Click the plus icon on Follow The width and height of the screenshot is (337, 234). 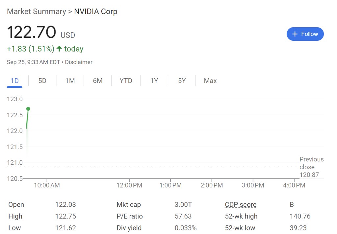click(295, 34)
